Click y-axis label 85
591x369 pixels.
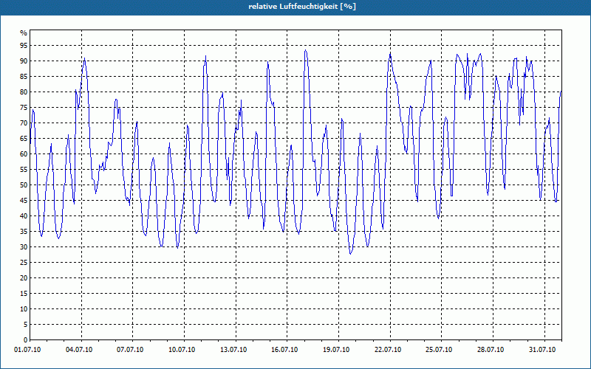(x=24, y=77)
